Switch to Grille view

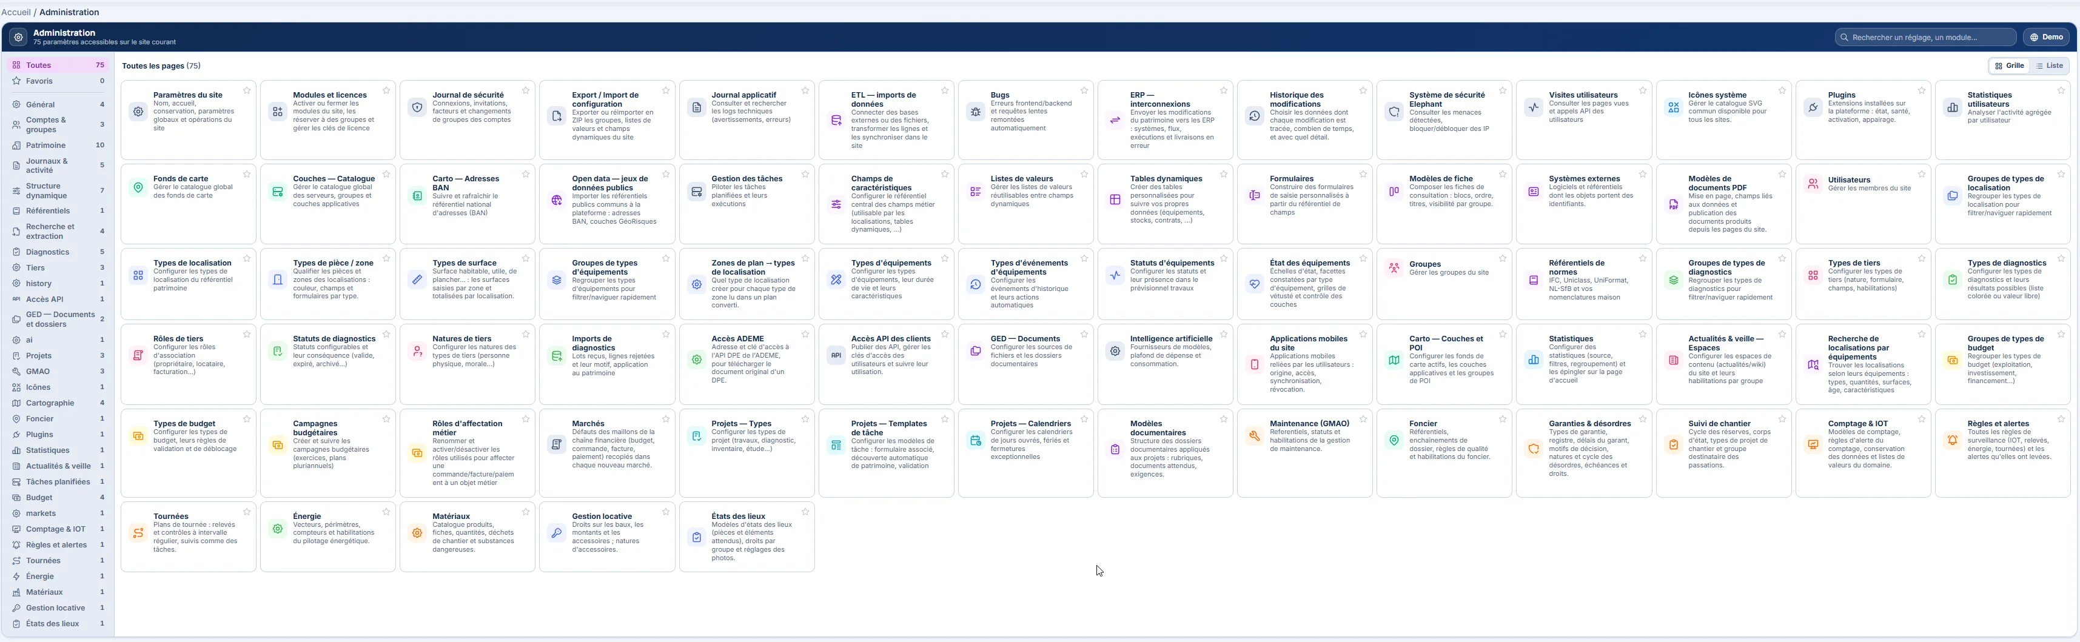click(2010, 66)
